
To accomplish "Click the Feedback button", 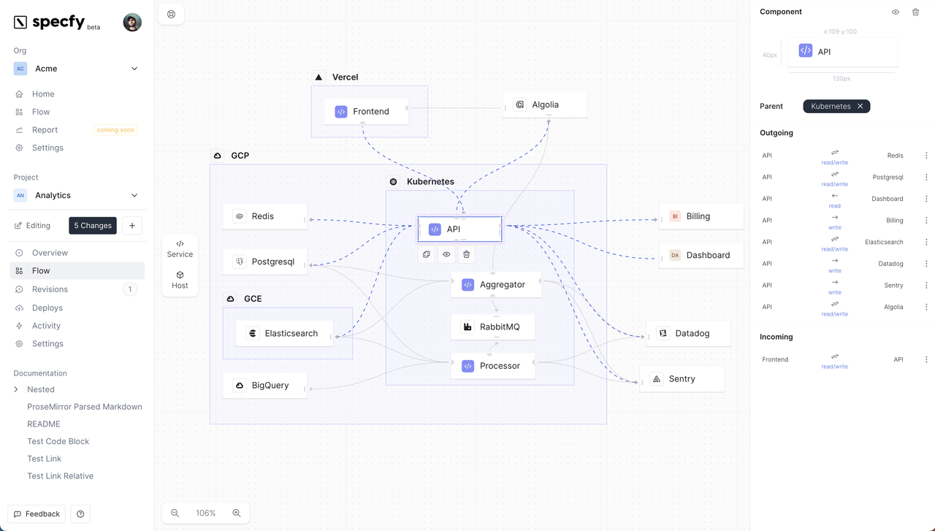I will coord(37,514).
